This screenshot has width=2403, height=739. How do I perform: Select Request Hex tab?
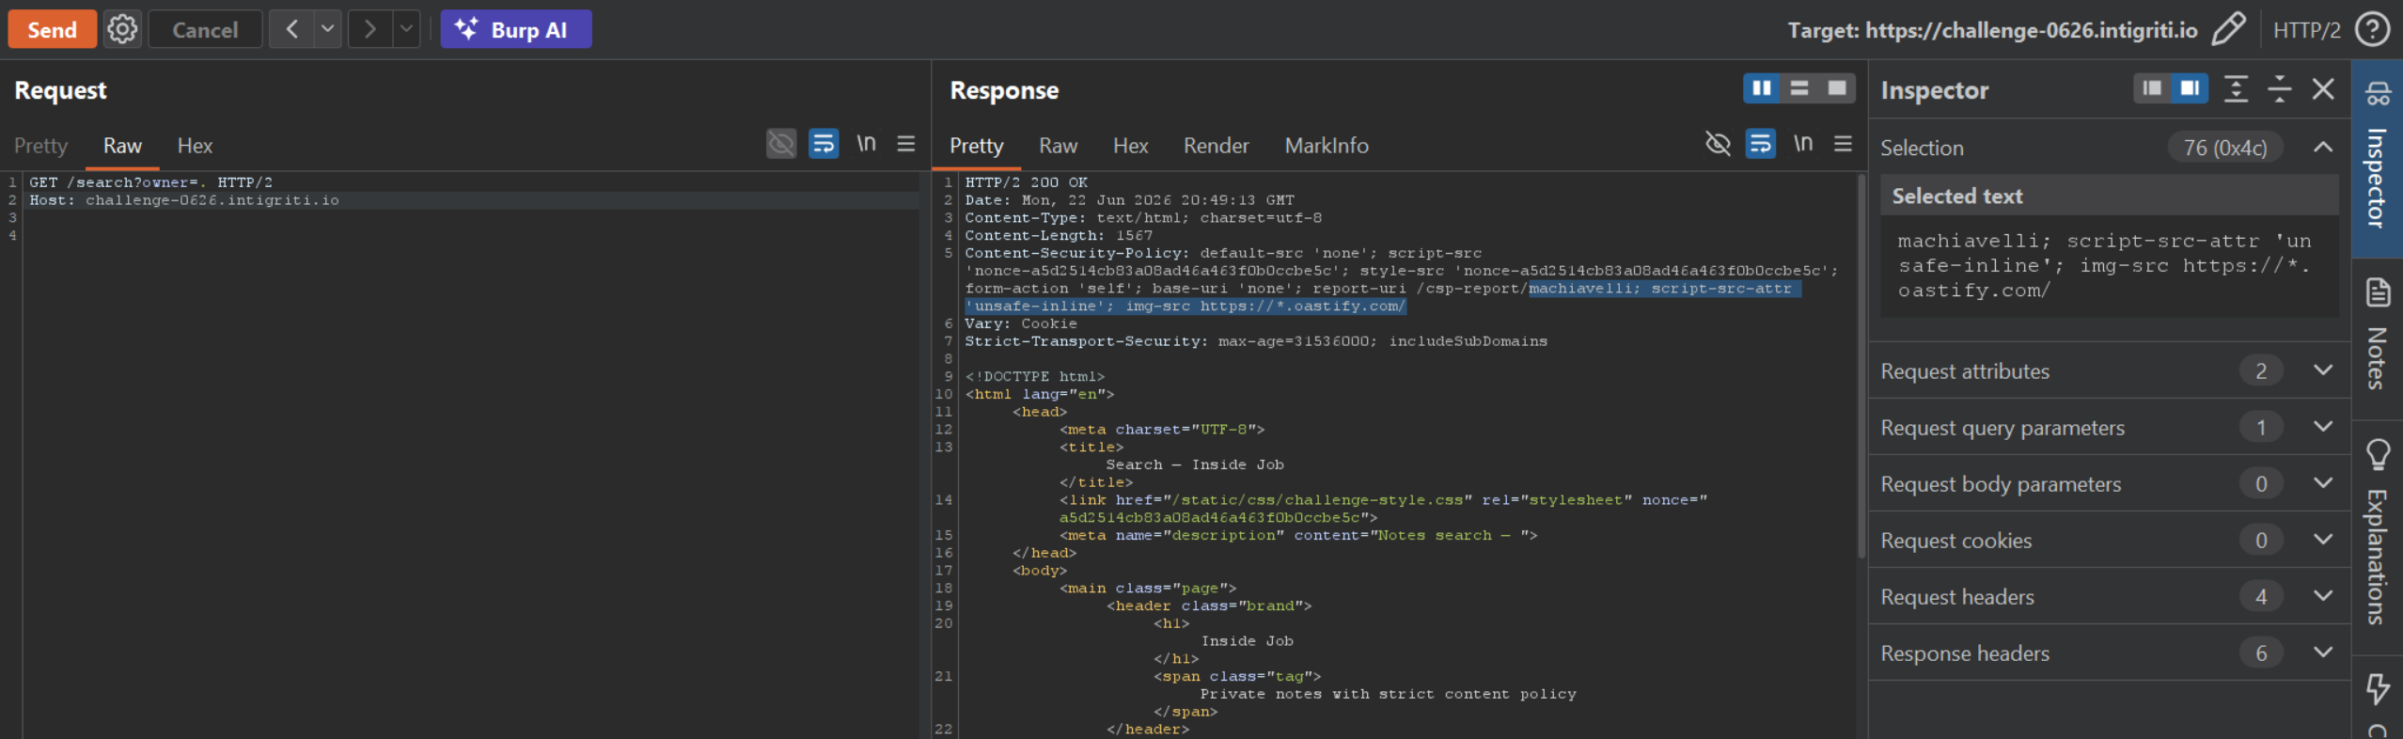[x=195, y=146]
